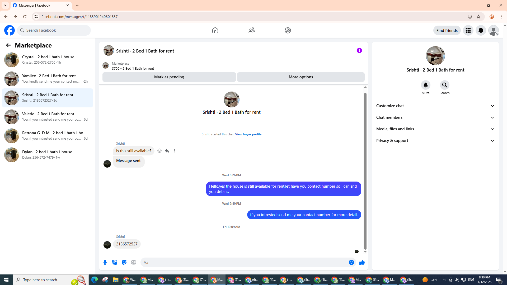507x285 pixels.
Task: Click the voice clip microphone icon
Action: coord(105,262)
